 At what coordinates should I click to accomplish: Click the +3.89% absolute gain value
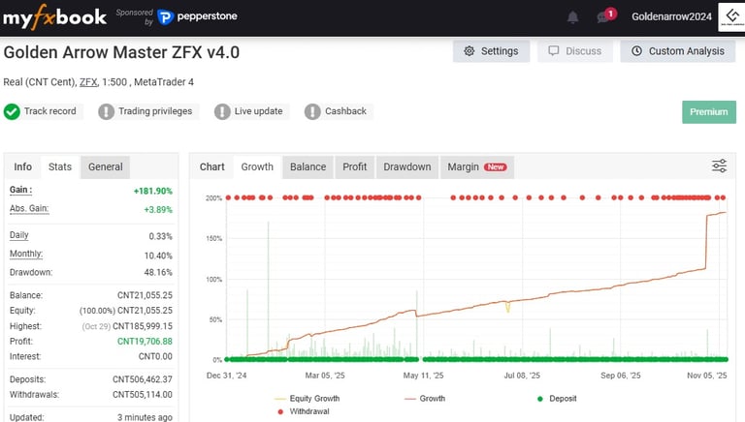(158, 210)
